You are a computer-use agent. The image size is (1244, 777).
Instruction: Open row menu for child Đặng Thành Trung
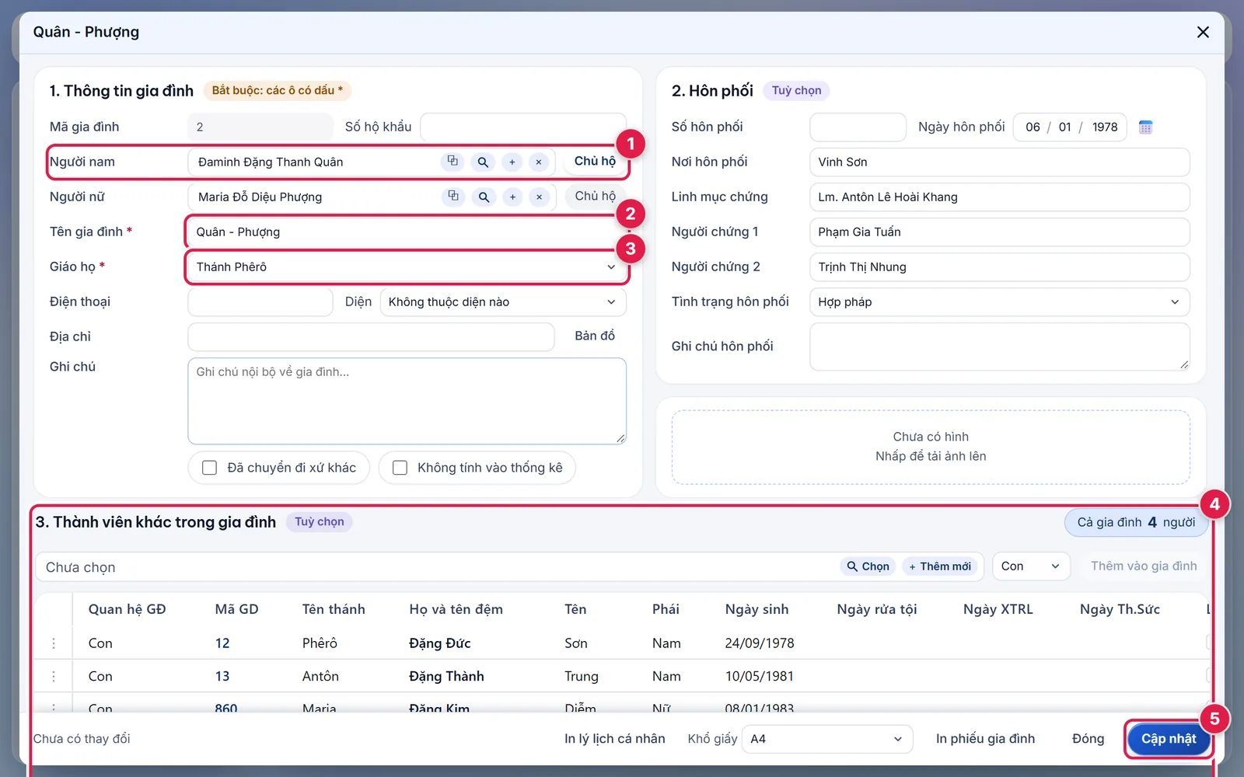[54, 677]
